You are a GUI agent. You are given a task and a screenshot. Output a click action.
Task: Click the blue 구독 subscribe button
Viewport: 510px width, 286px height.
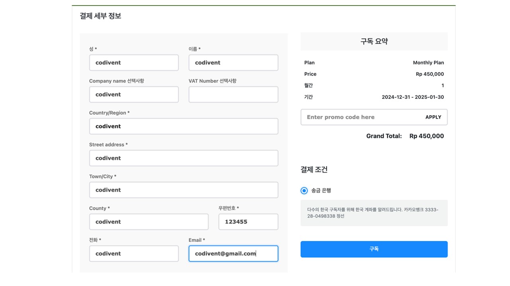[x=374, y=249]
